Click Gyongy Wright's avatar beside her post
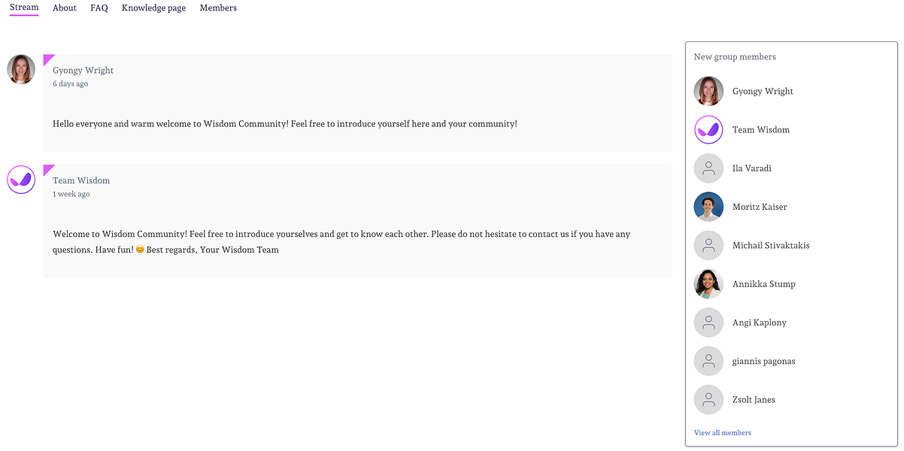Image resolution: width=904 pixels, height=451 pixels. (x=21, y=69)
